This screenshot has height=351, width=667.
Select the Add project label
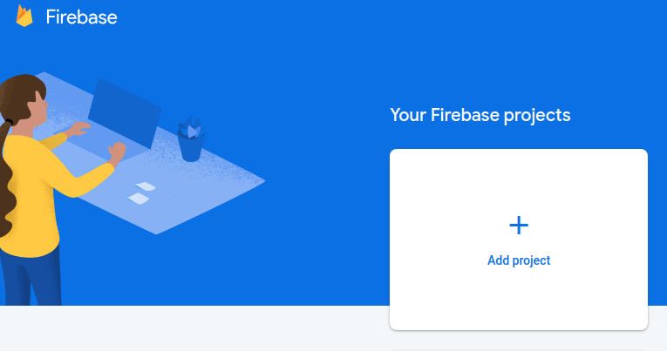pos(519,260)
